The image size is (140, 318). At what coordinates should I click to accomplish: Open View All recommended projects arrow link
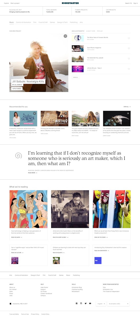(x=127, y=107)
